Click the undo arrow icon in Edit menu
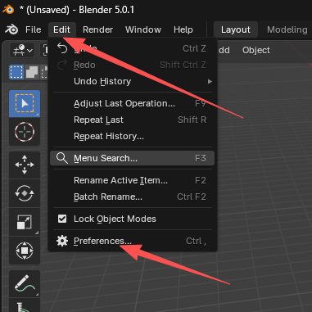 62,48
